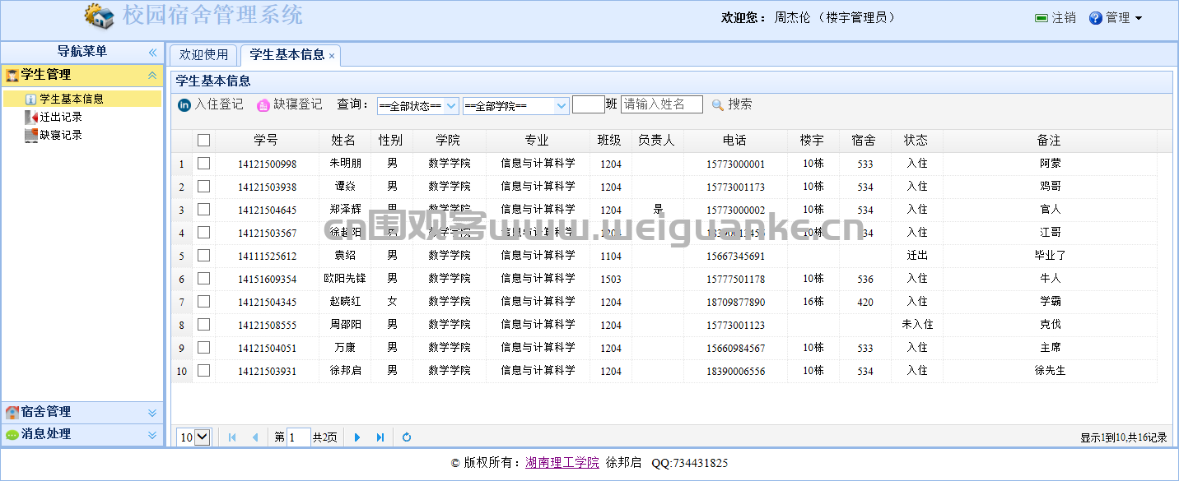Click the 未入住 status cell
Viewport: 1179px width, 481px height.
click(x=916, y=325)
